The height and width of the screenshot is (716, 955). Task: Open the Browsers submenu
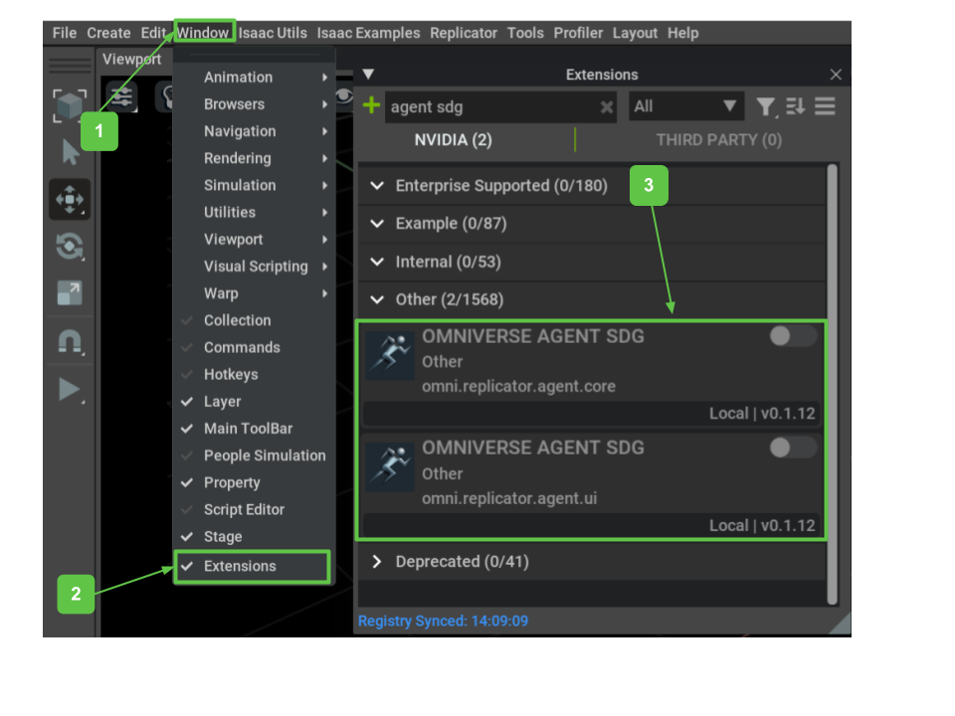tap(255, 104)
